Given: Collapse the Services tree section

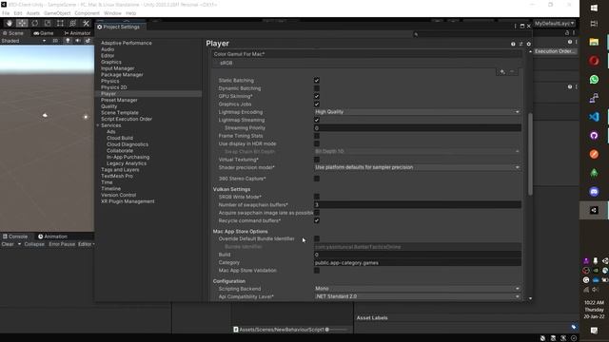Looking at the screenshot, I should click(x=98, y=125).
